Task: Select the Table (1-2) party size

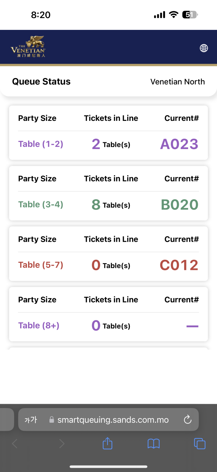Action: click(x=41, y=144)
